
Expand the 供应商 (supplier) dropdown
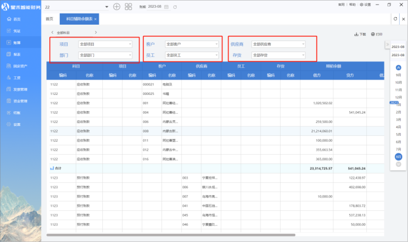coord(278,44)
